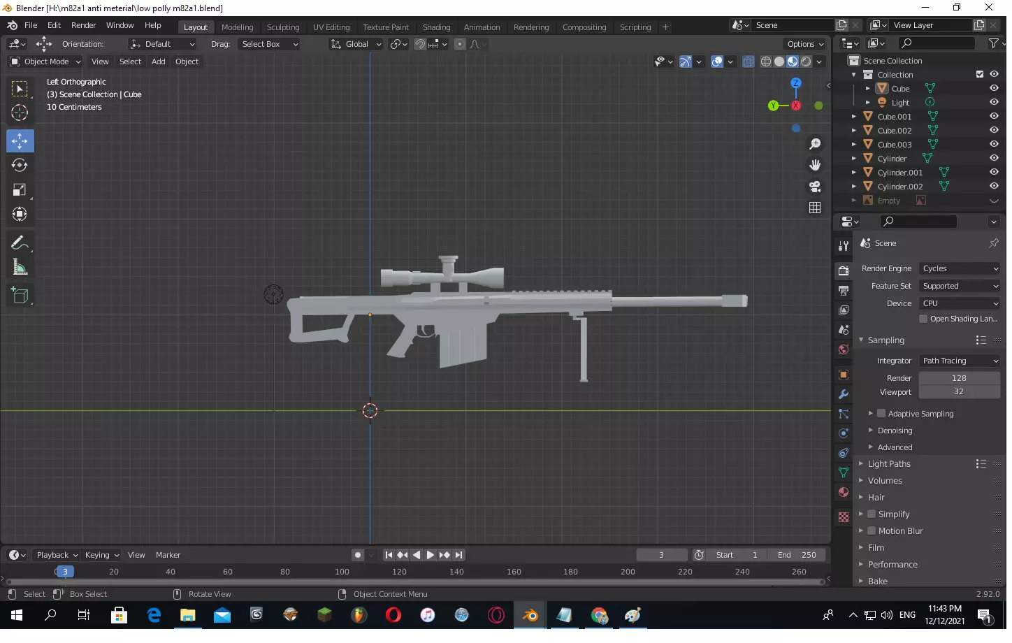Open the Integrator Path Tracing dropdown
The width and height of the screenshot is (1012, 643).
coord(959,361)
